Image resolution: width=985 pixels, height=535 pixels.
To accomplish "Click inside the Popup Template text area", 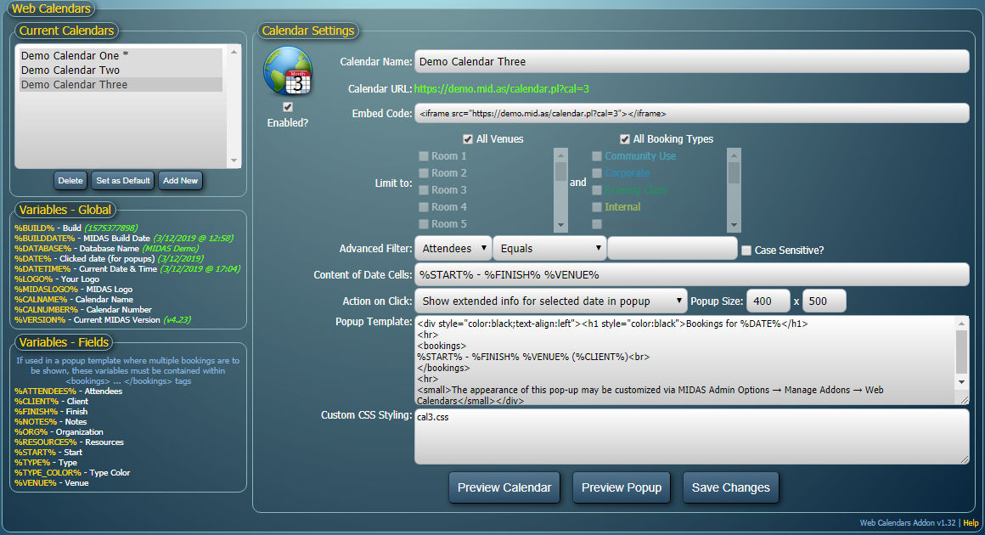I will tap(684, 361).
